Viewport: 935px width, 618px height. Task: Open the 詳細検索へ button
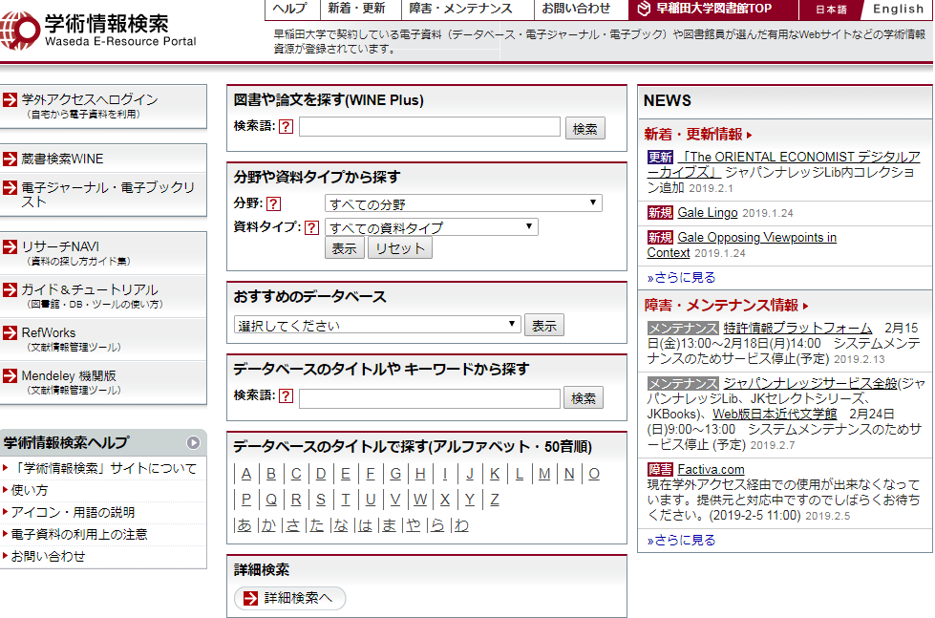coord(289,598)
